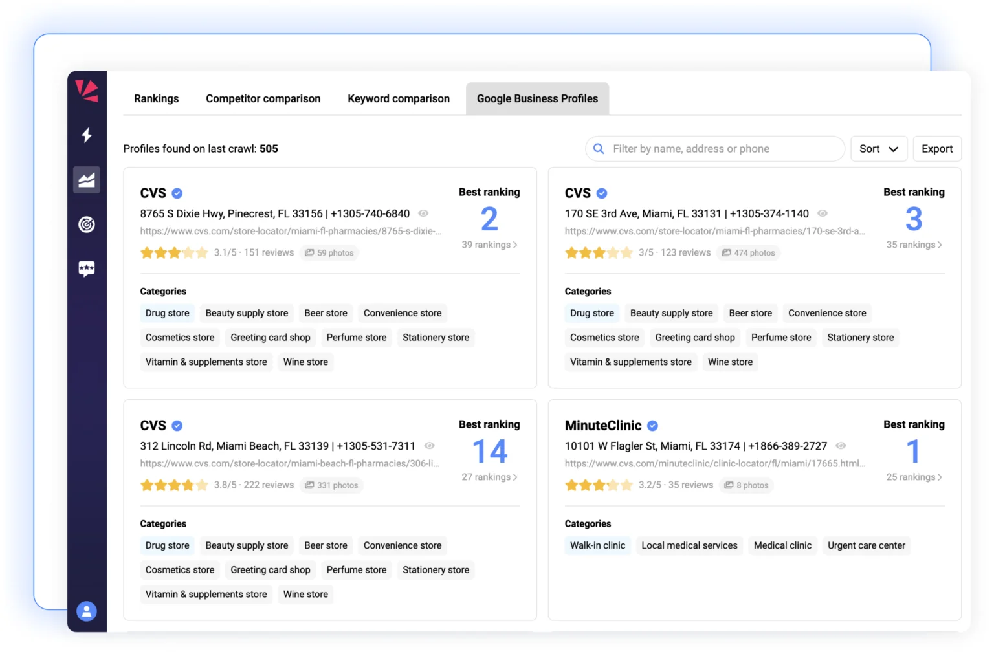This screenshot has width=994, height=656.
Task: Click Walk-in clinic category chip
Action: [598, 545]
